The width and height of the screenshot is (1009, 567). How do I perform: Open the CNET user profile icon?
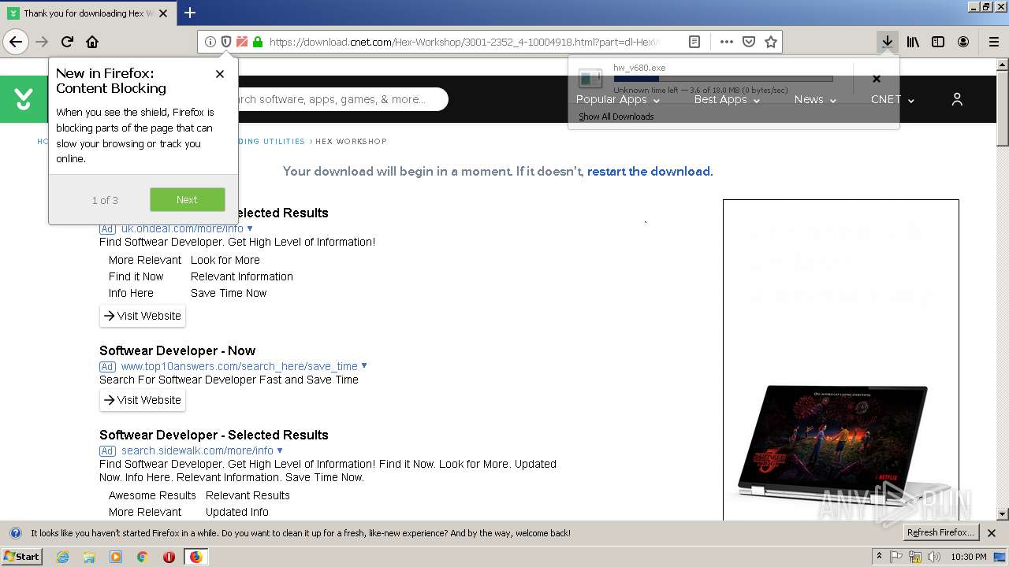coord(957,99)
